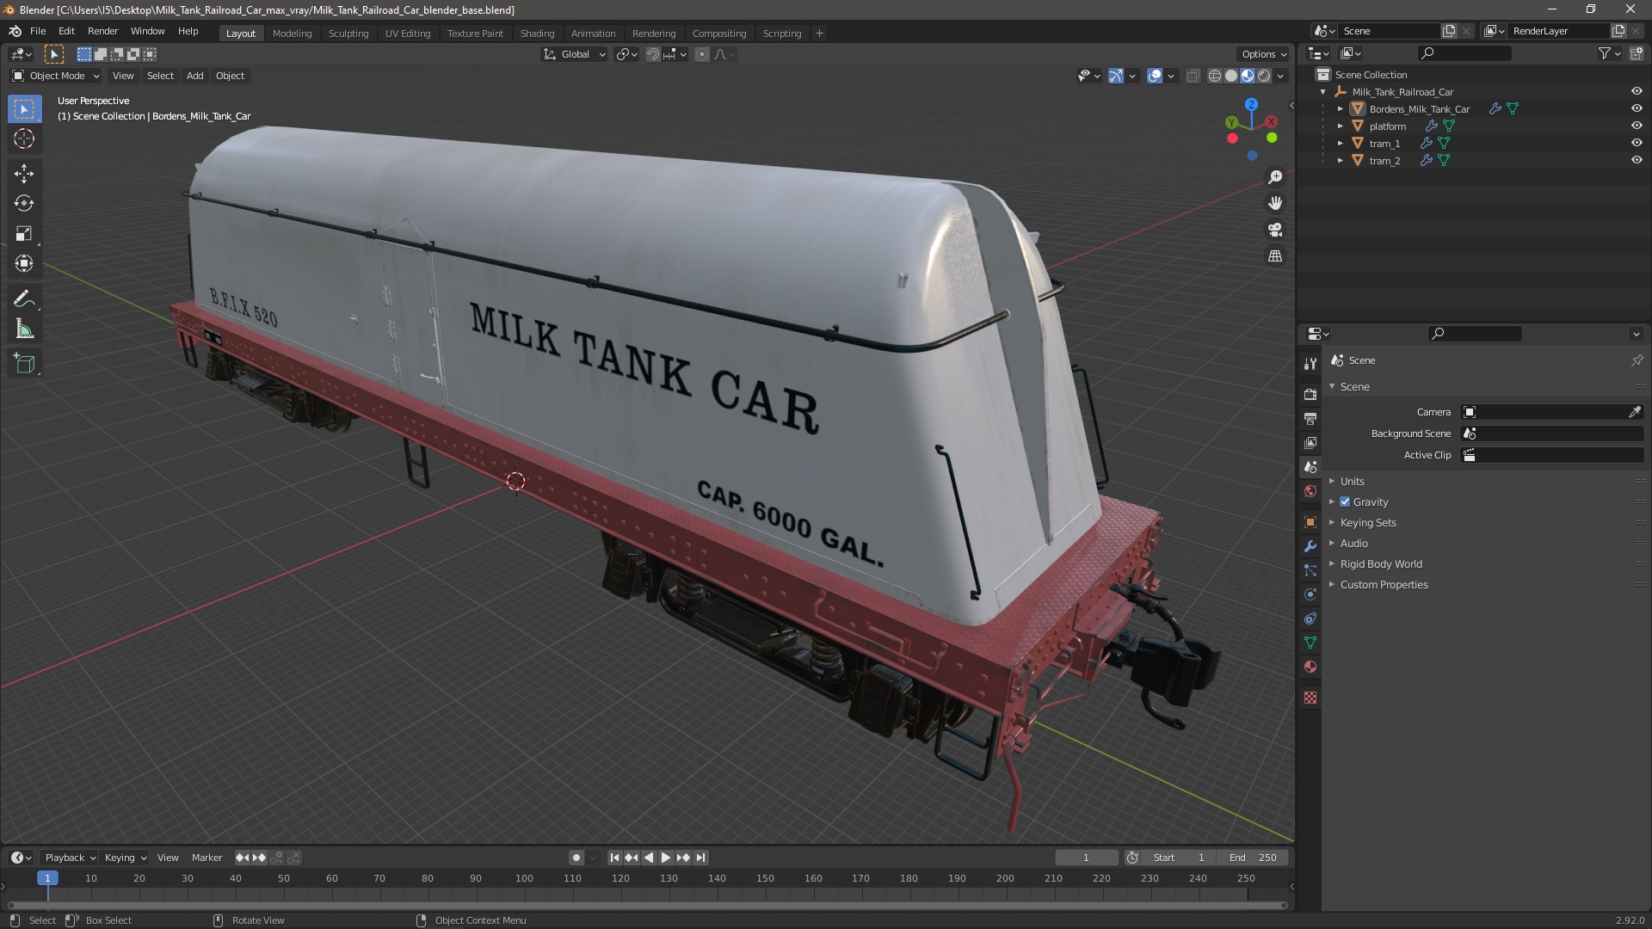Open the Tool properties tab
Screen dimensions: 1652x929
(1310, 364)
